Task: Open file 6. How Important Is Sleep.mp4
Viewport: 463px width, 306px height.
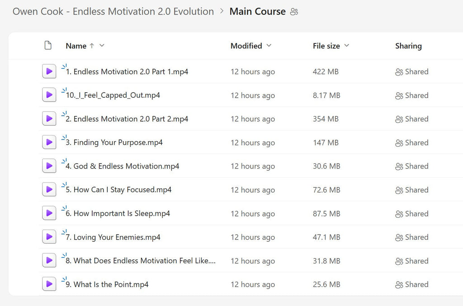Action: click(118, 213)
